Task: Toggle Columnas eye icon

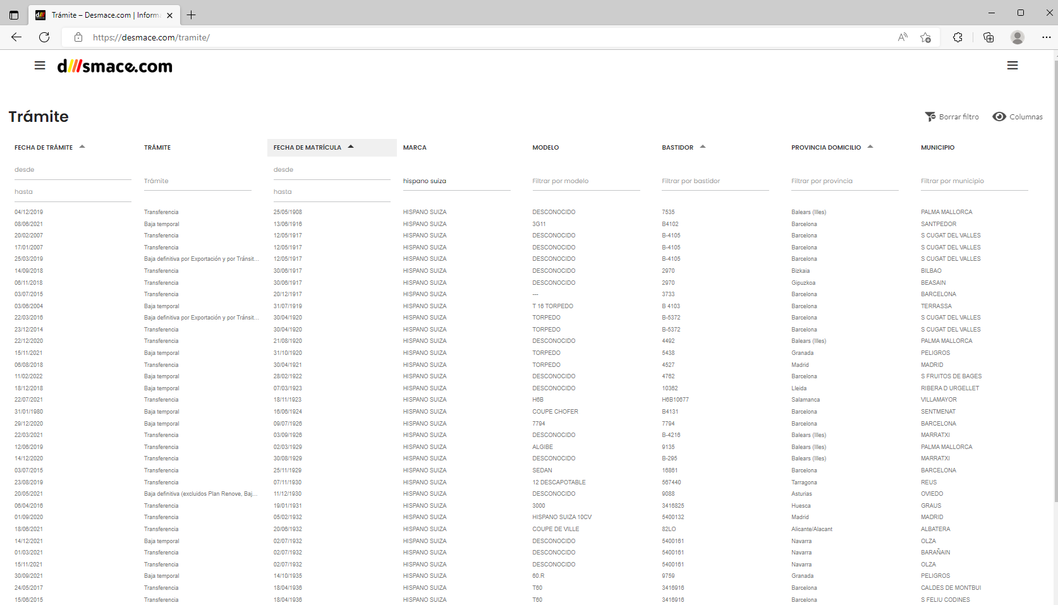Action: pos(999,117)
